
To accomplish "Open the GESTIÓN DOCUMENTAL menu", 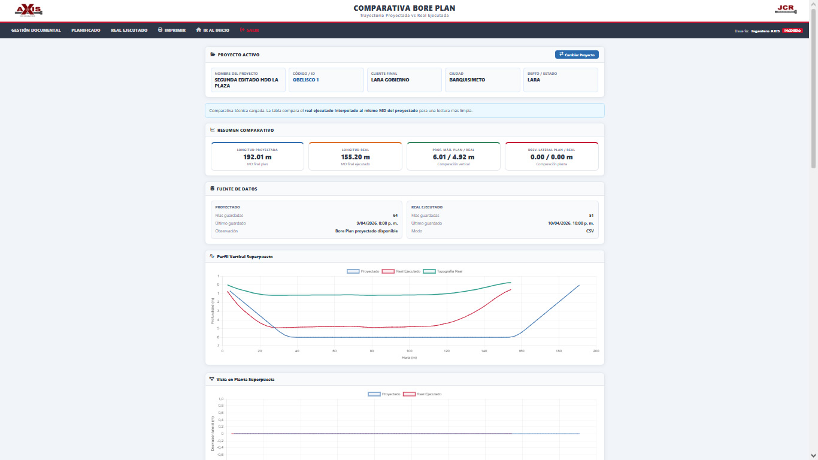I will click(x=36, y=30).
